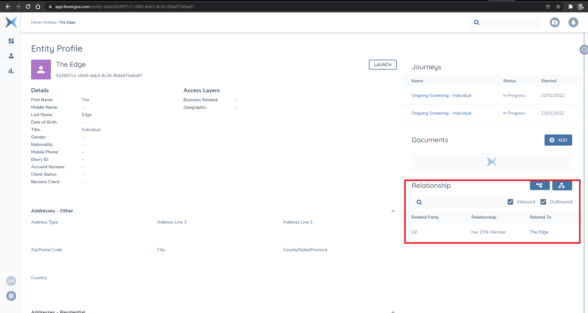Open the settings gear icon

coord(11,296)
